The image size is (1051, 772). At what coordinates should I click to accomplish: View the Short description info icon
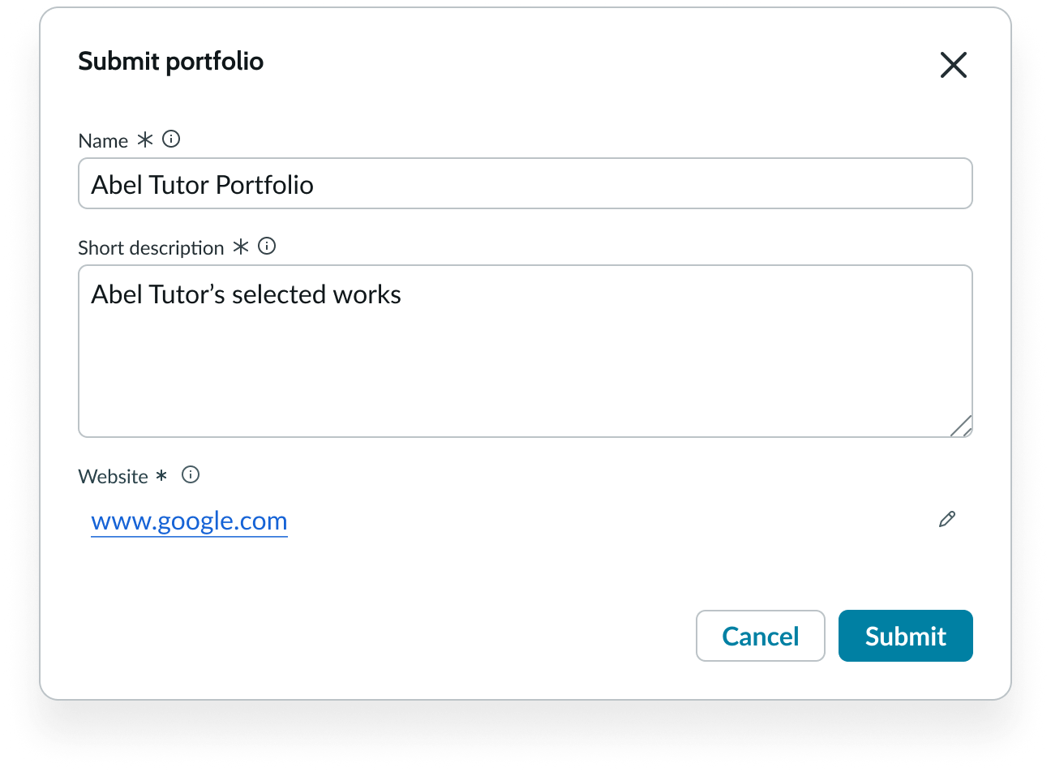click(x=266, y=246)
